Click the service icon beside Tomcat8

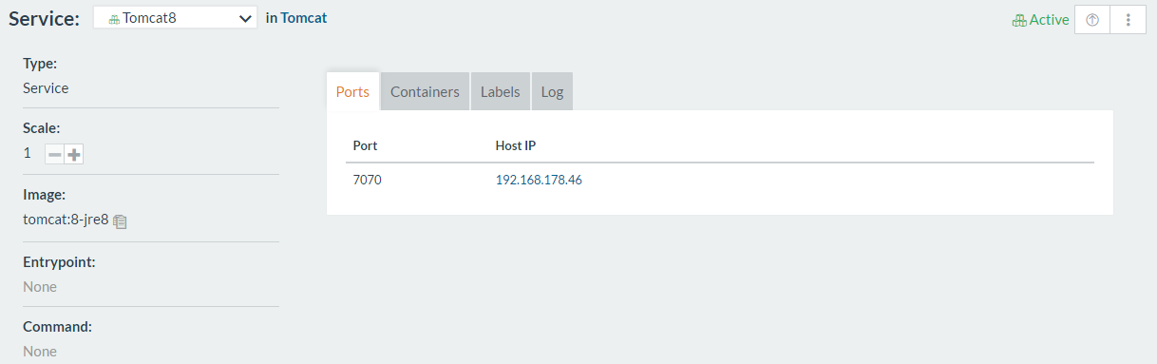[114, 18]
